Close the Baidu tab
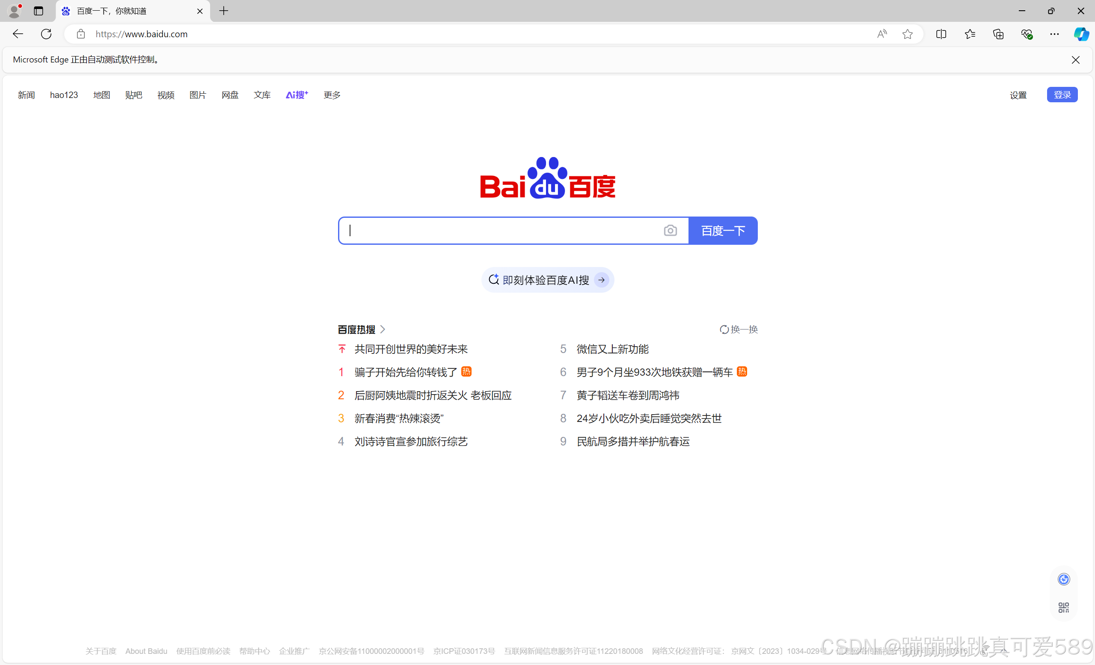Viewport: 1095px width, 665px height. 200,11
